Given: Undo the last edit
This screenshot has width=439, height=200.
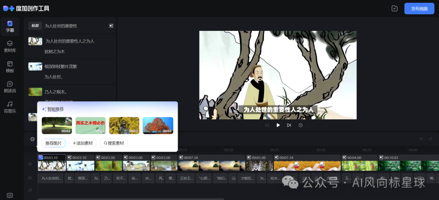Looking at the screenshot, I should pos(421,139).
